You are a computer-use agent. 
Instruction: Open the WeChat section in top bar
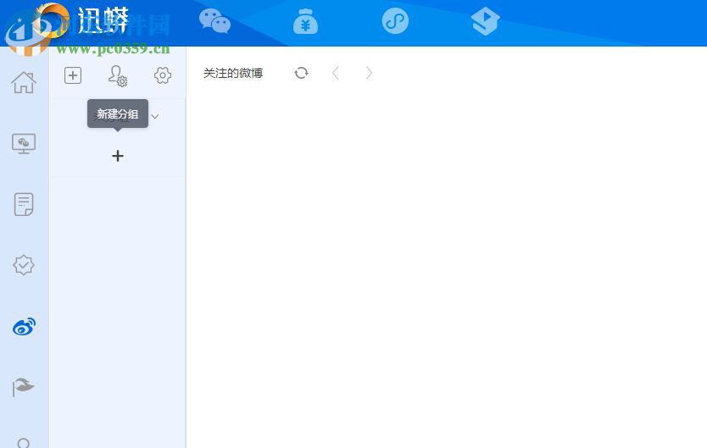[214, 21]
